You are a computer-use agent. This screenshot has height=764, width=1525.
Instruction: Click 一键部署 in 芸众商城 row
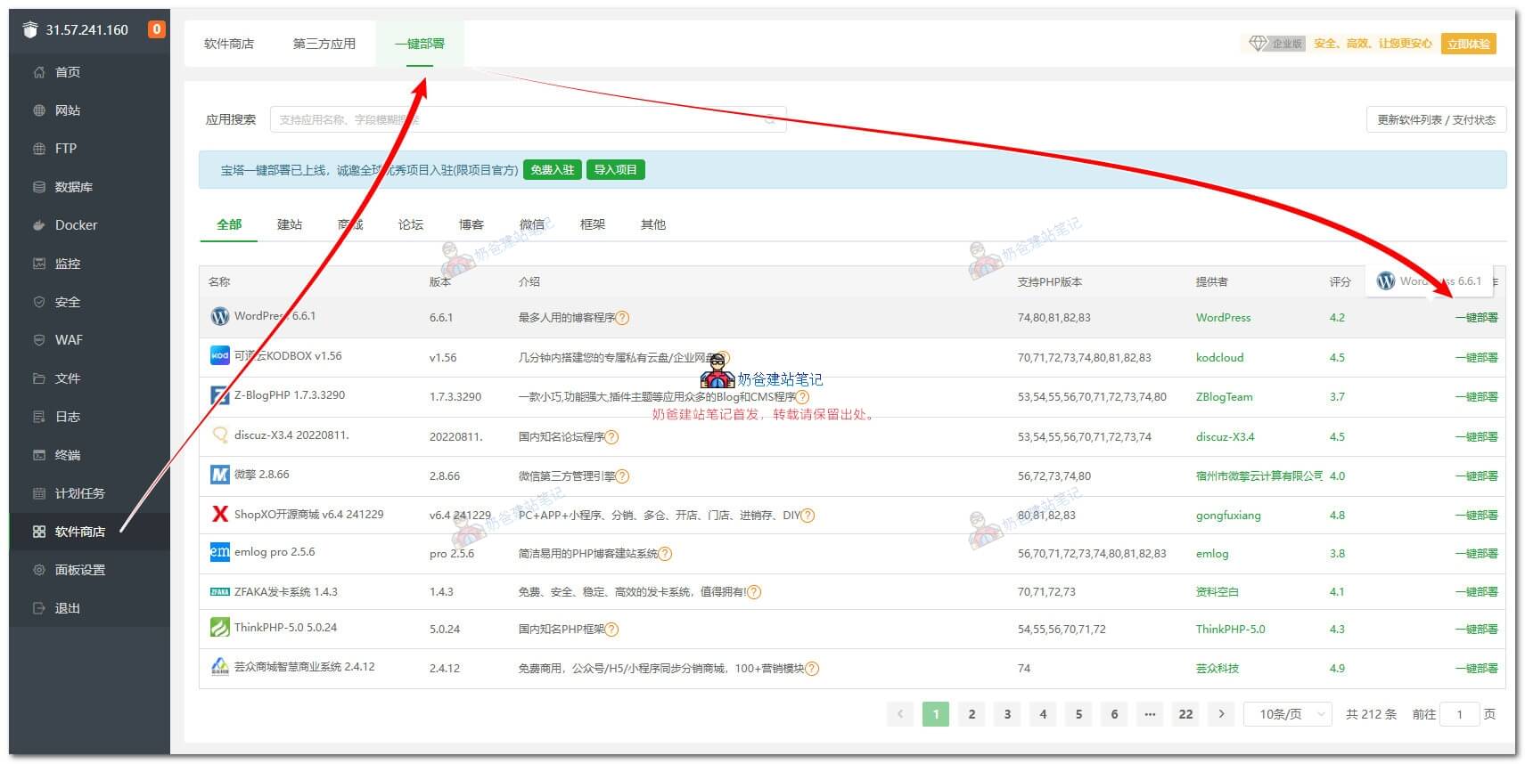click(1477, 669)
